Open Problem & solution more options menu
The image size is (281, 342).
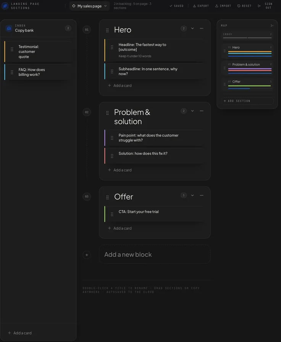pyautogui.click(x=202, y=111)
